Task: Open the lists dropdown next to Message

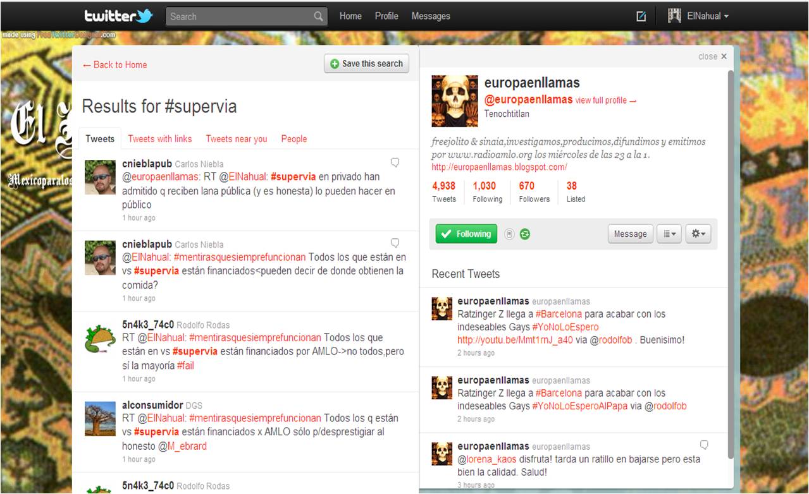Action: click(x=670, y=234)
